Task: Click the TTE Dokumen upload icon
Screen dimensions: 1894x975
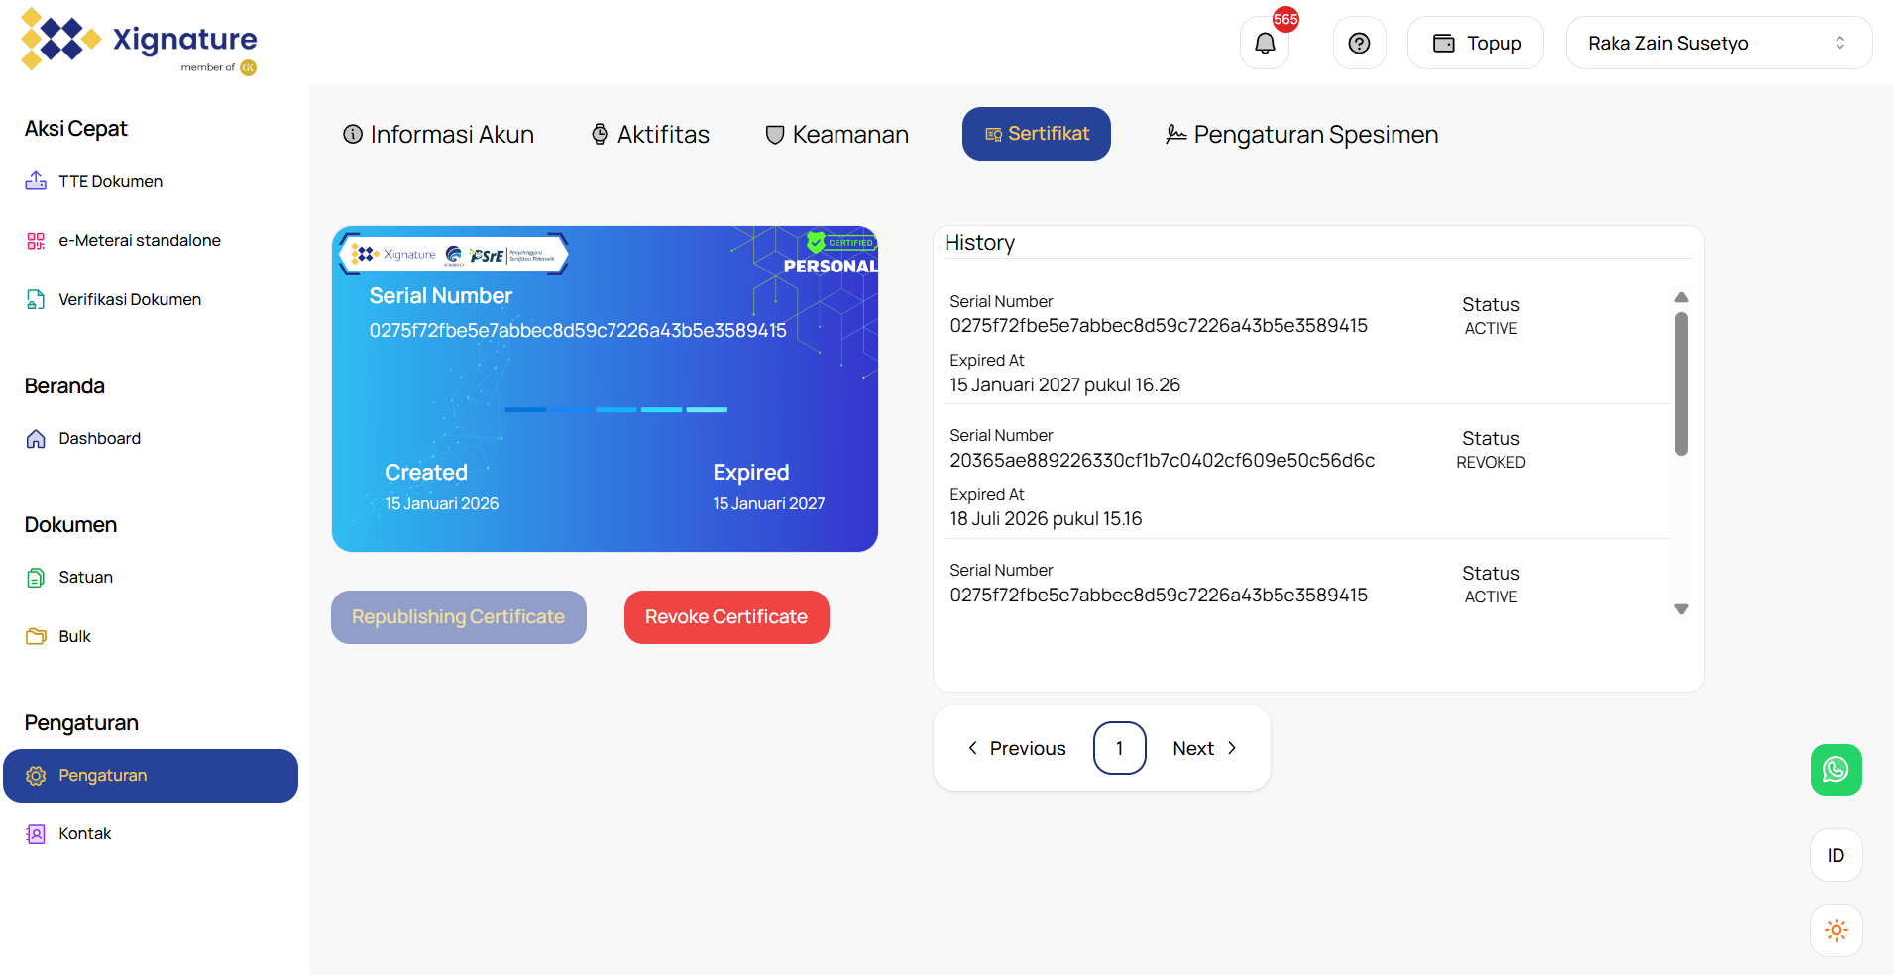Action: 36,181
